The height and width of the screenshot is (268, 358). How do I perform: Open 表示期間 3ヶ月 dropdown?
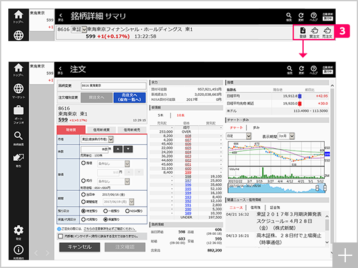coord(286,136)
